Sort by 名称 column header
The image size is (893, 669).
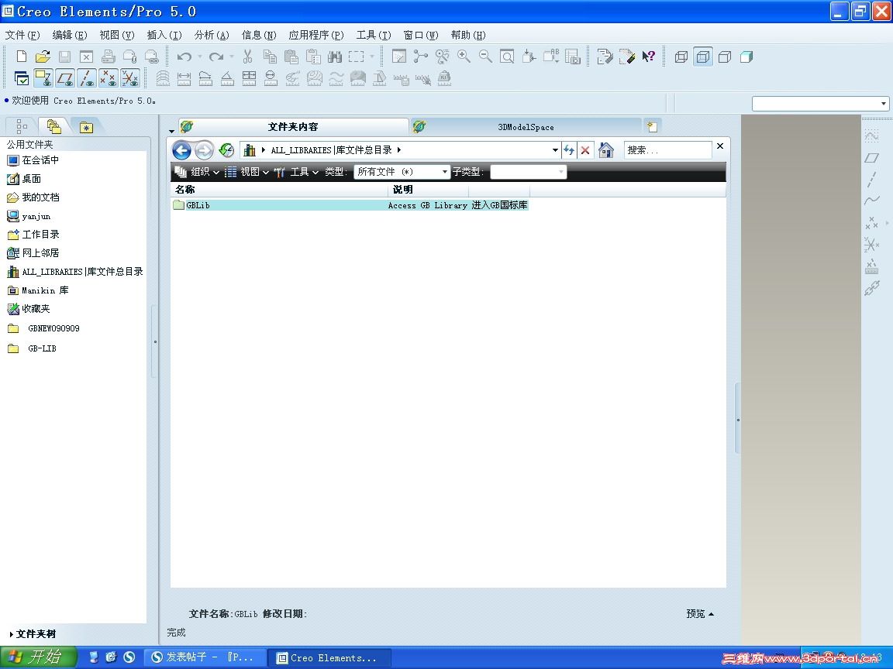279,190
